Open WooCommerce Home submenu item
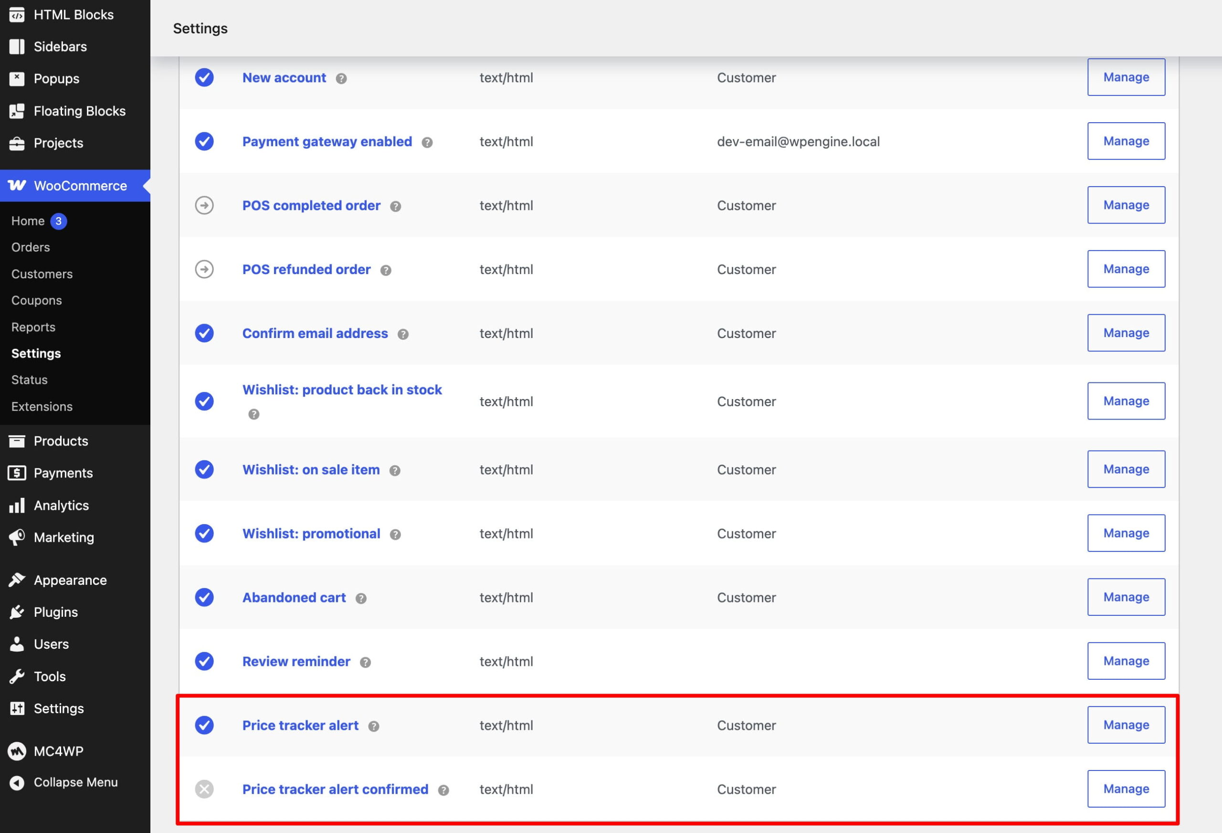Viewport: 1222px width, 833px height. (28, 221)
